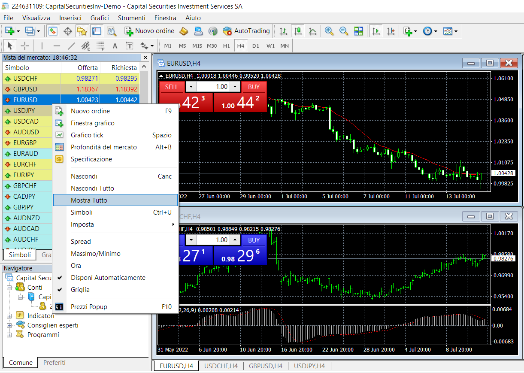Select the vertical line drawing tool
The width and height of the screenshot is (524, 373).
coord(42,45)
